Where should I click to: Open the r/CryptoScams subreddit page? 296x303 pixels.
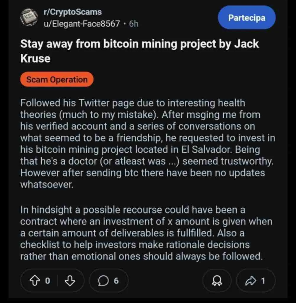[73, 12]
